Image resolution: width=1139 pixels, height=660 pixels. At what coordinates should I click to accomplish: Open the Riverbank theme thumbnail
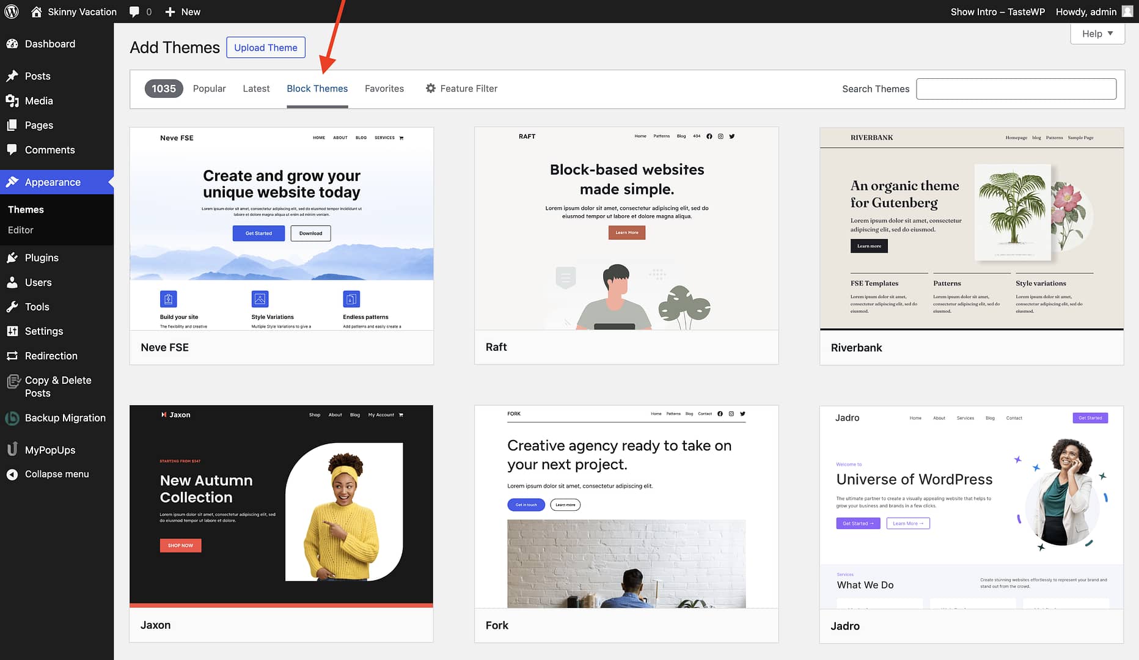click(972, 229)
